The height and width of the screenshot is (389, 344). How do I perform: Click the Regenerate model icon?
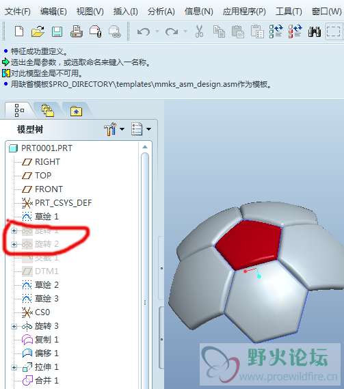[276, 31]
